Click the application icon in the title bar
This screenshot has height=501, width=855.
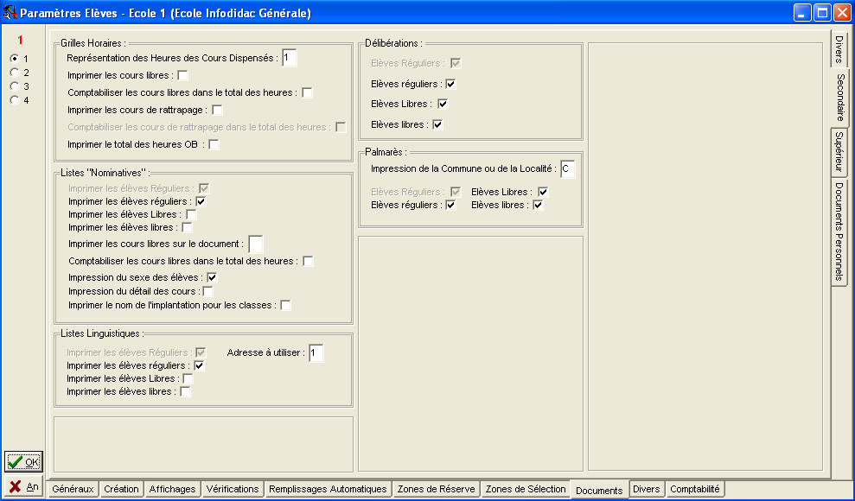point(10,12)
